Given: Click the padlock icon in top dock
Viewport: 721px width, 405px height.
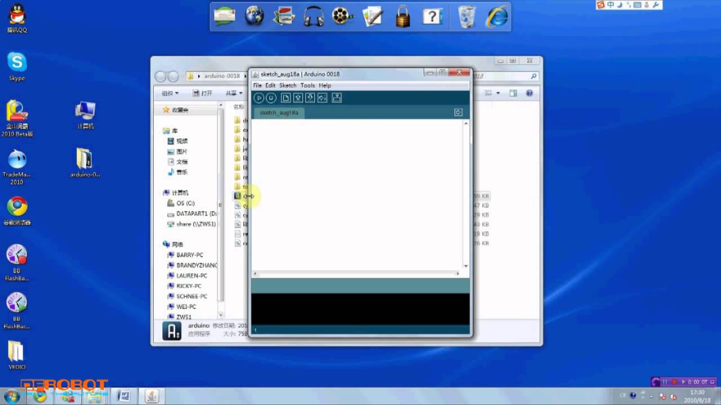Looking at the screenshot, I should tap(402, 16).
